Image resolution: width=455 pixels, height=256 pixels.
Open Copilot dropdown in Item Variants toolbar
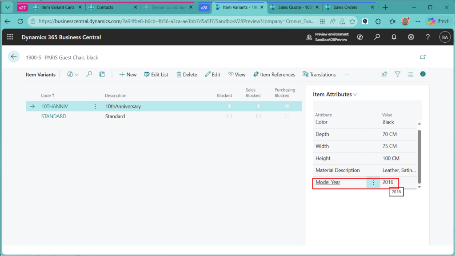pos(73,74)
